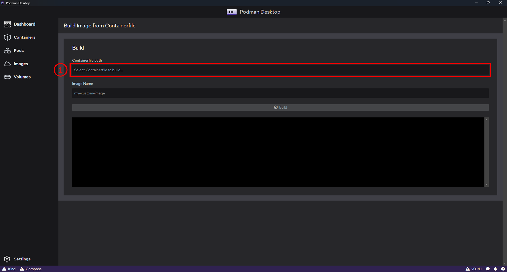Click the "Containerfile path" label
This screenshot has width=507, height=272.
(87, 60)
